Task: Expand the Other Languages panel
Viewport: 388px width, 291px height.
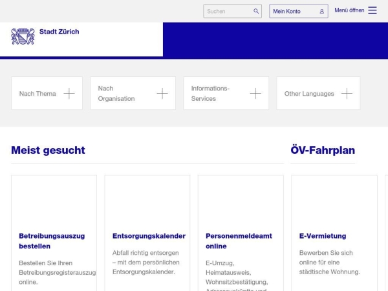Action: point(309,94)
